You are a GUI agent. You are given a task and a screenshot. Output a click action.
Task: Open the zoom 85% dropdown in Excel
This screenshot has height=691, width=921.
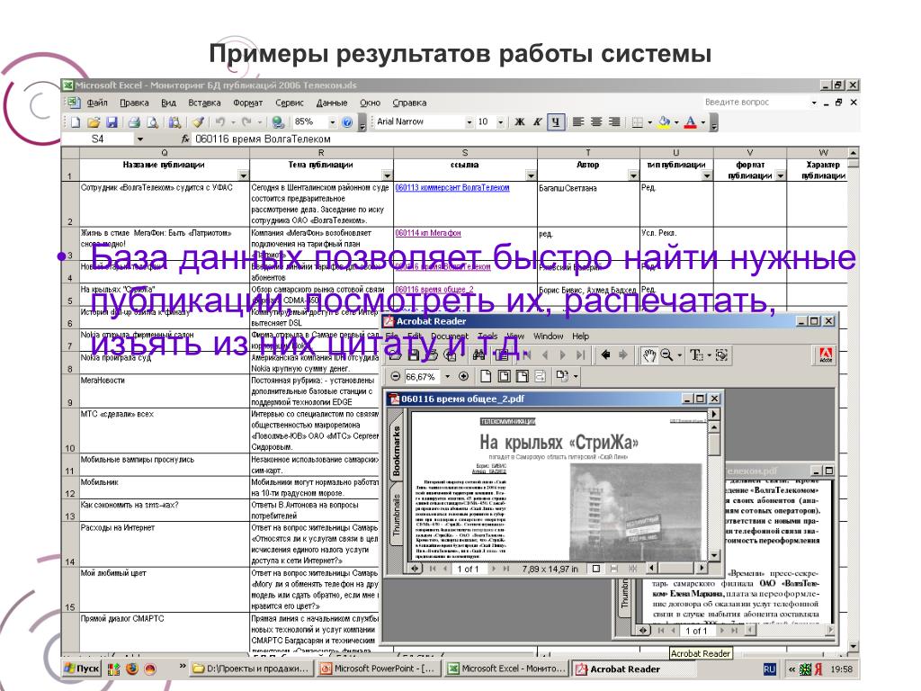[333, 122]
